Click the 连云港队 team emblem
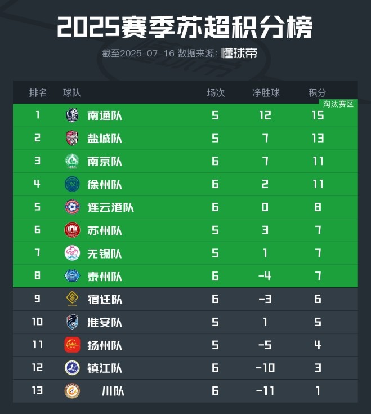371x414 pixels. click(x=73, y=207)
